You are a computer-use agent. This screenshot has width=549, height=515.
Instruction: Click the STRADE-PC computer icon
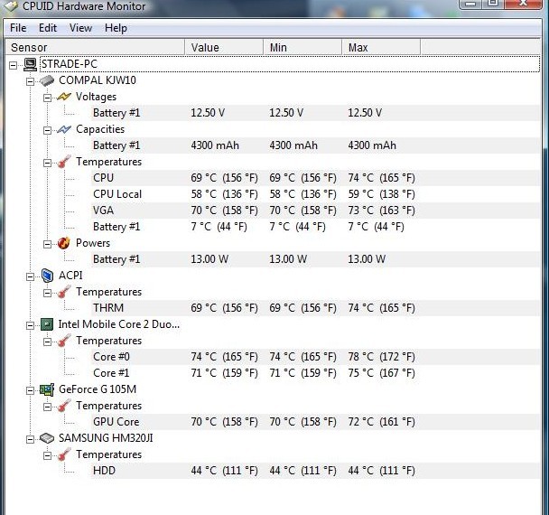tap(30, 64)
